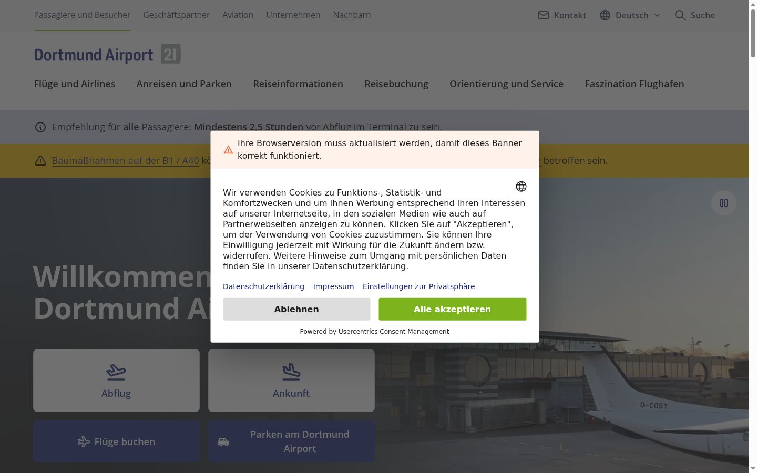Open the Faszination Flughafen menu
This screenshot has width=757, height=473.
point(635,84)
